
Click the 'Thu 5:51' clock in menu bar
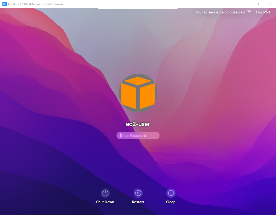[263, 12]
